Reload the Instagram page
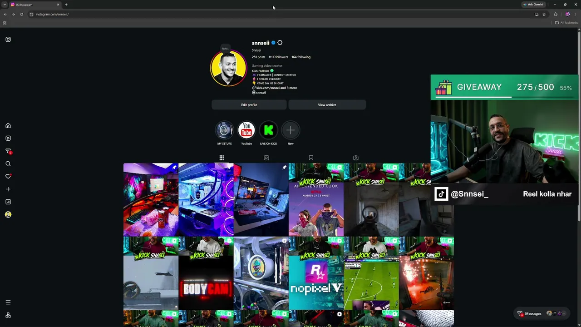Viewport: 581px width, 327px height. click(21, 14)
